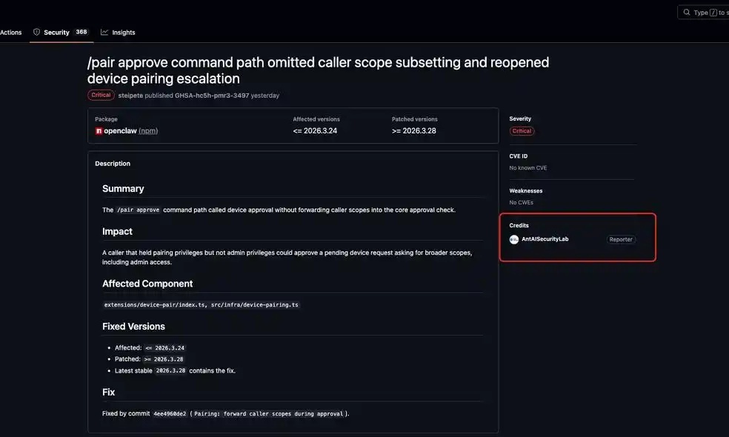Click the magnifier icon in the search bar
The image size is (729, 437).
[685, 11]
